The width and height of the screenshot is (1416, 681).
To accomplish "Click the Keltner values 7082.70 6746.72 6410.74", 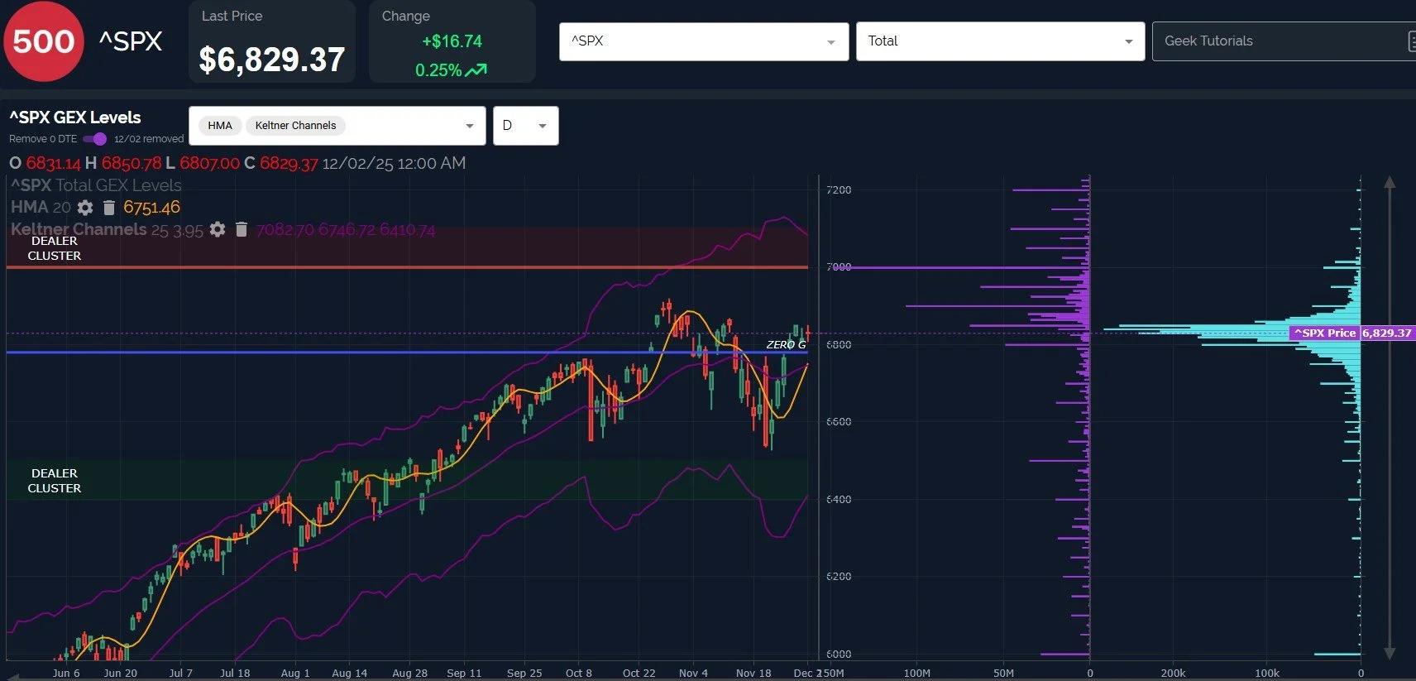I will pos(346,229).
